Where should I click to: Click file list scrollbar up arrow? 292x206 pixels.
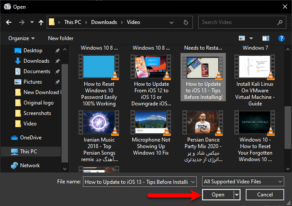[x=288, y=49]
